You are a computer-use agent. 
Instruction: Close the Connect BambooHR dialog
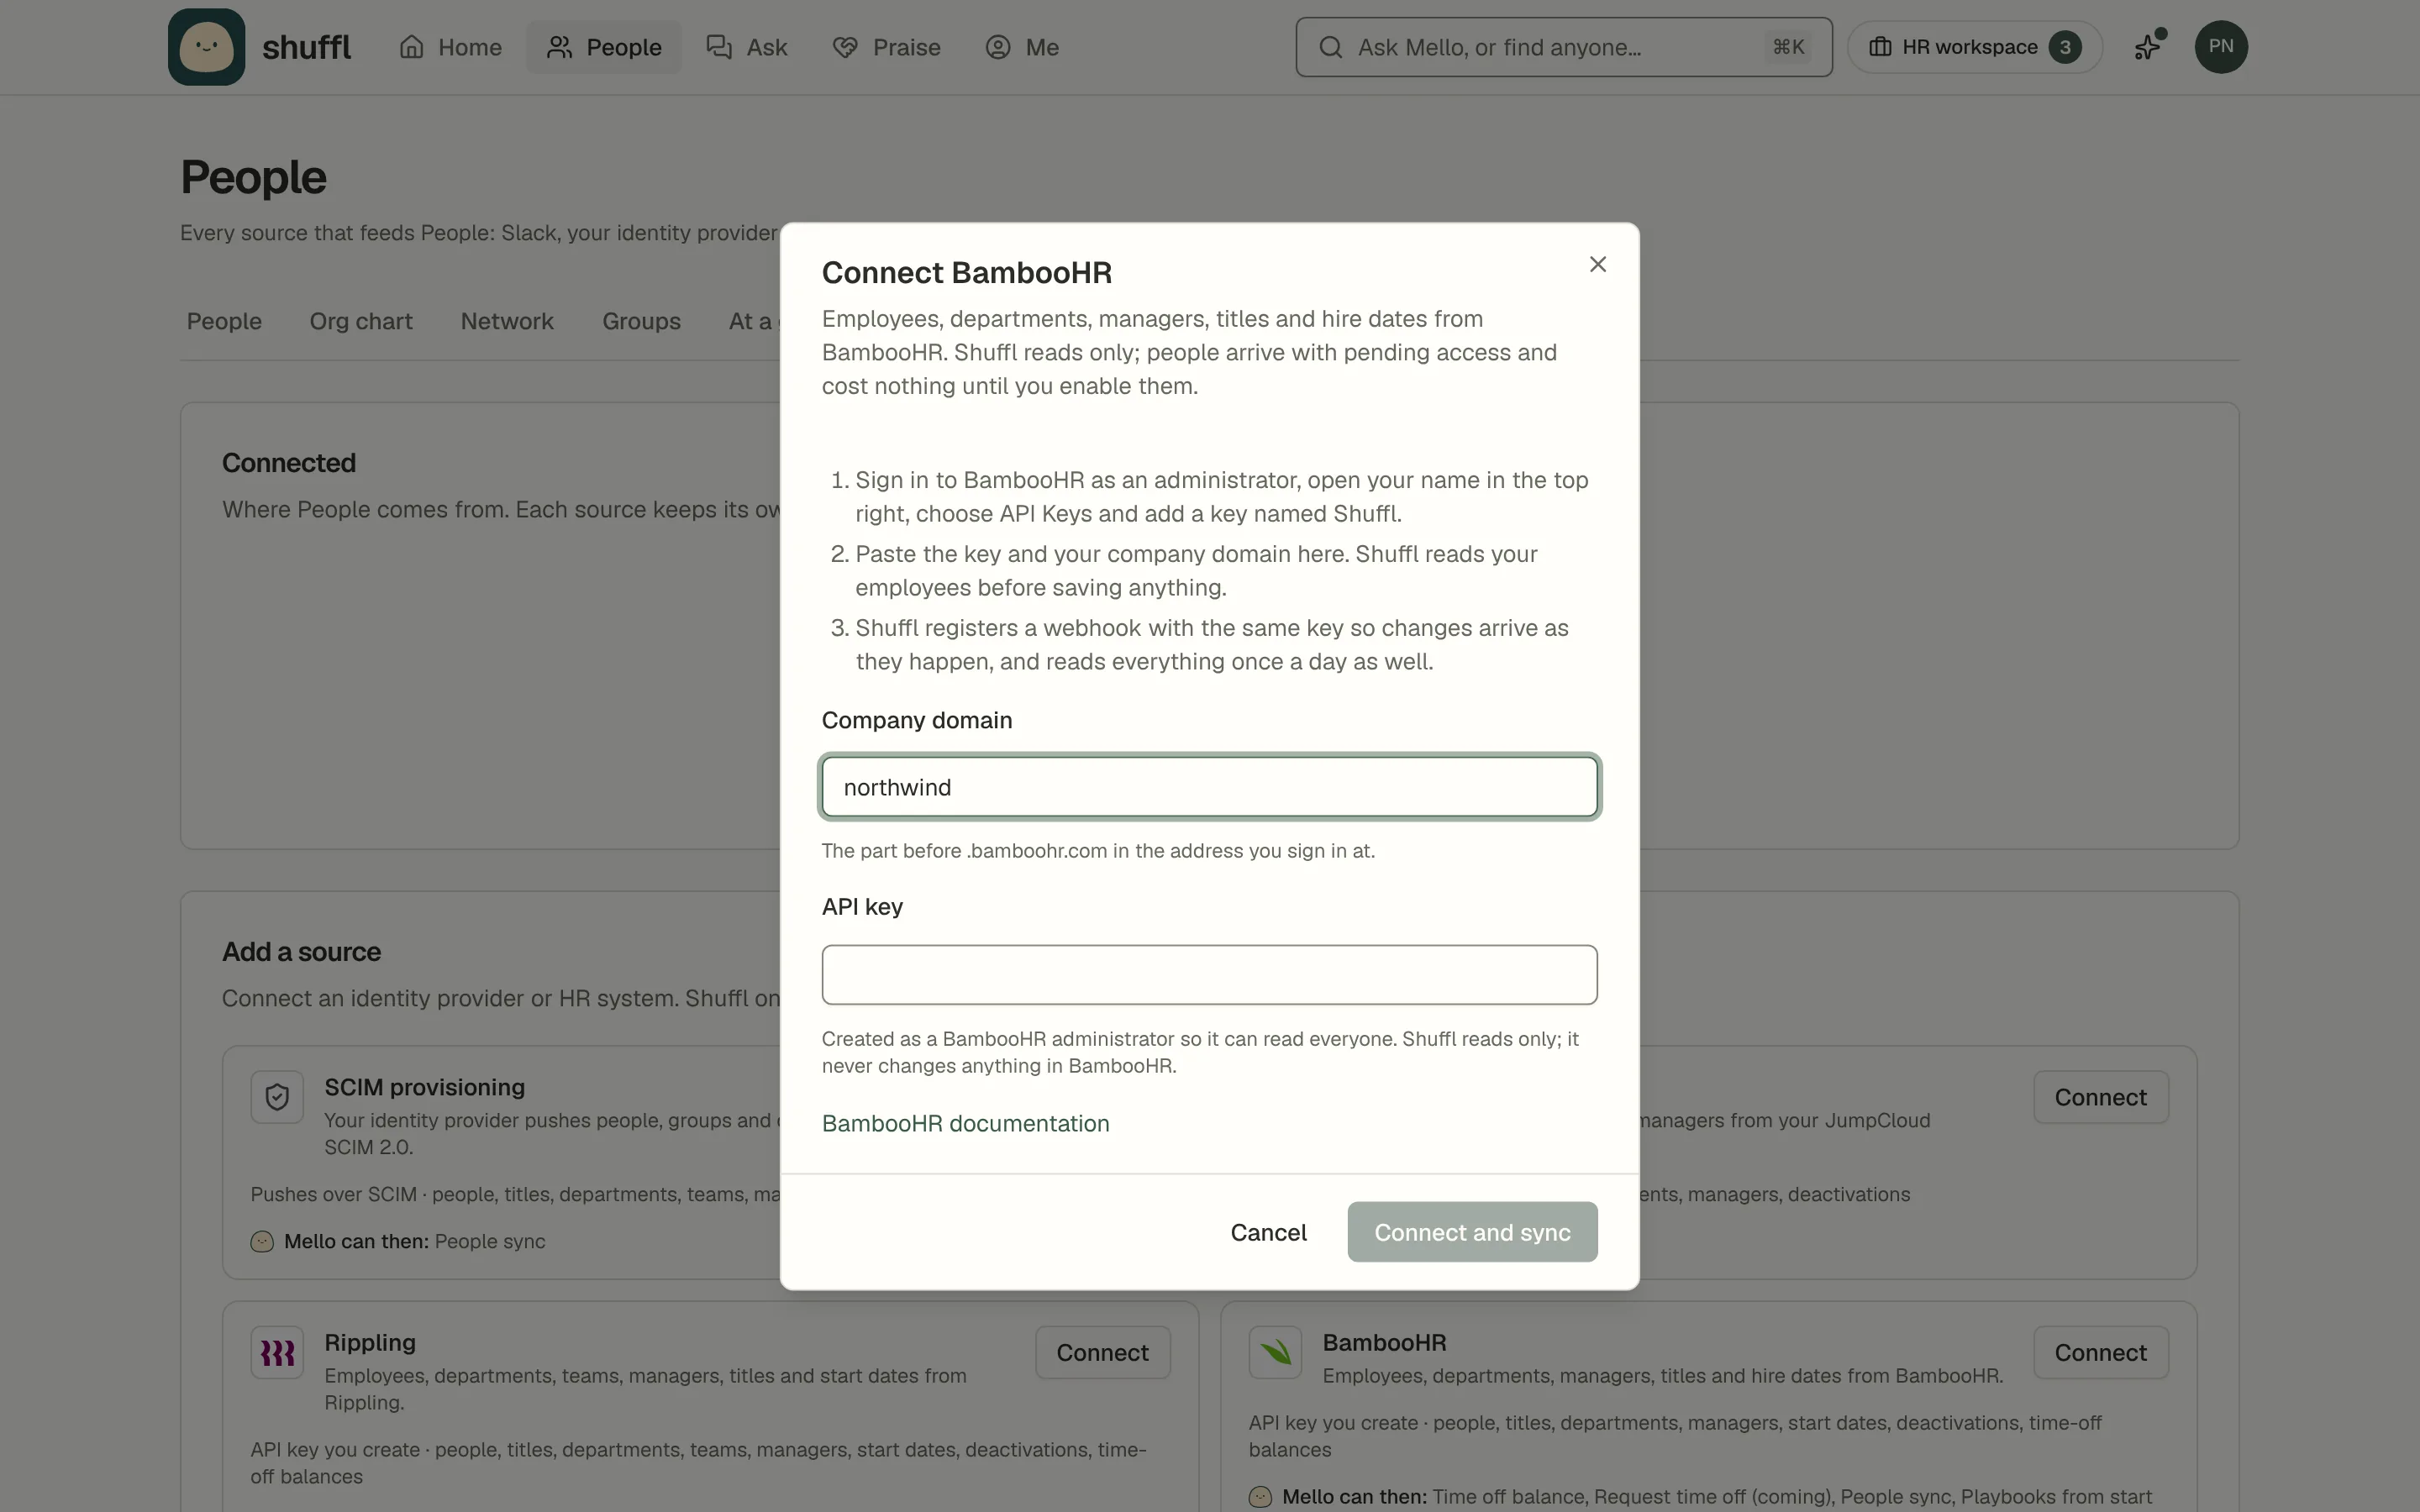[1597, 264]
